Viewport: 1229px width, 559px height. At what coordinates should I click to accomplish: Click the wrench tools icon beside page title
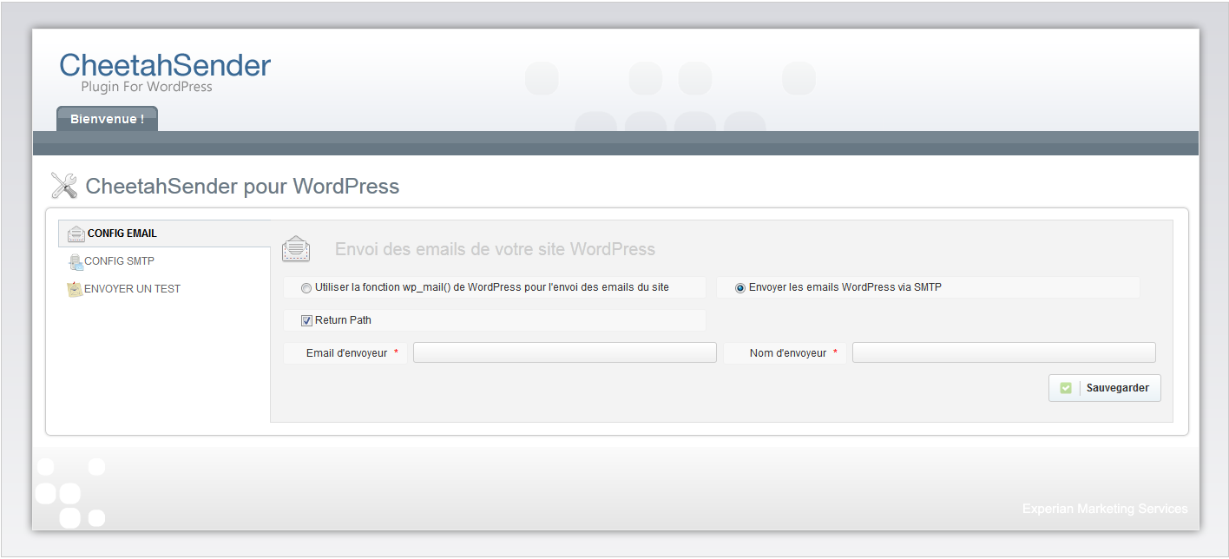click(x=64, y=186)
